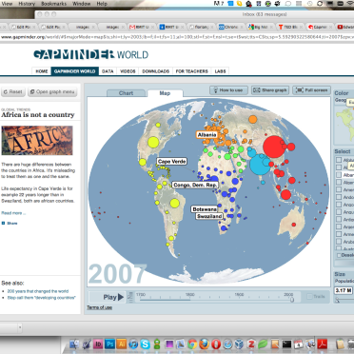Viewport: 354px width, 354px height.
Task: Click the playback speed icon beside Play
Action: click(130, 297)
